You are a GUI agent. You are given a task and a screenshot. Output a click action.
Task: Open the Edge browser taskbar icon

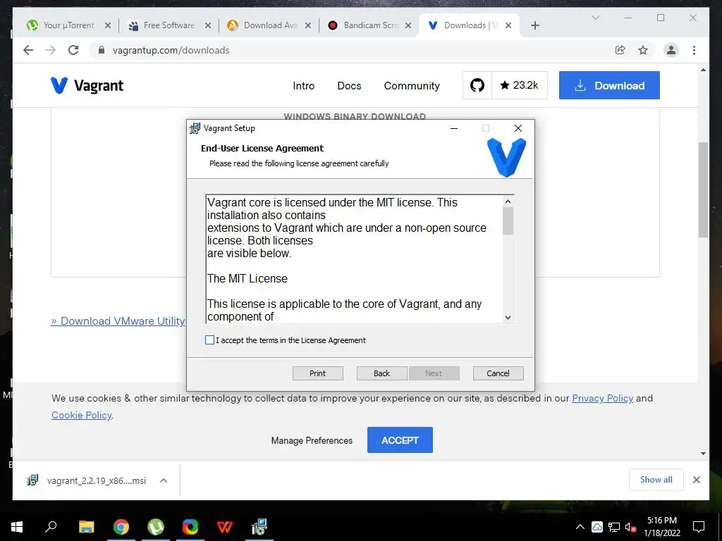(190, 527)
